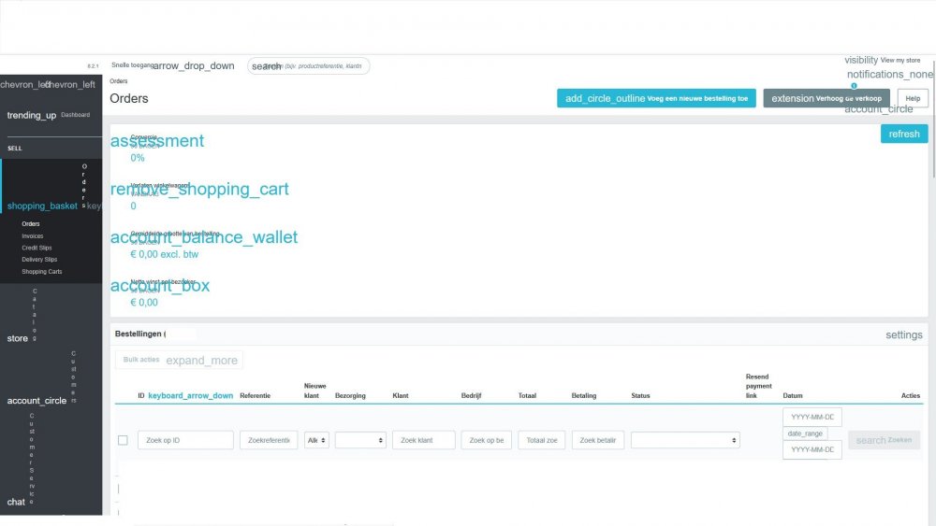936x526 pixels.
Task: Click the account_balance_wallet average order icon
Action: [203, 237]
